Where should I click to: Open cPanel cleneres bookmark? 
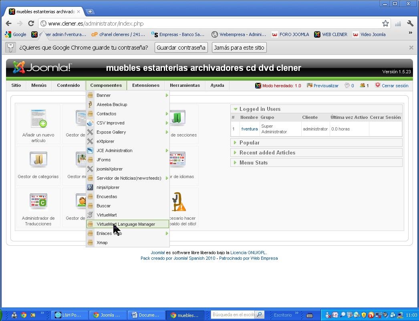[118, 34]
